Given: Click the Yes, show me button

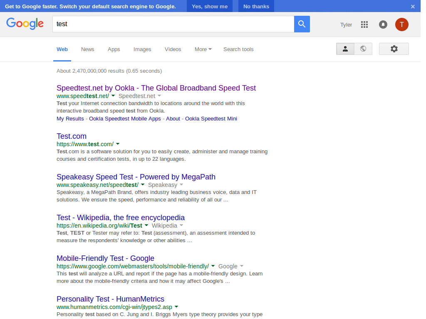Looking at the screenshot, I should tap(210, 6).
